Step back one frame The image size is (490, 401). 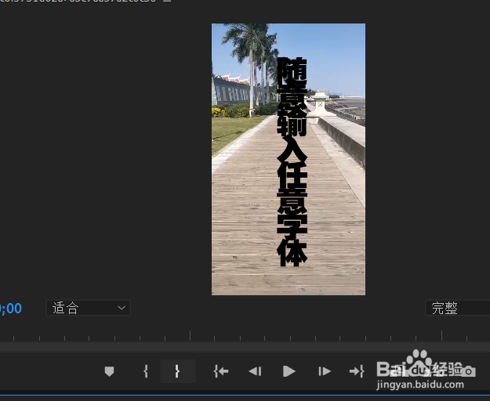255,371
